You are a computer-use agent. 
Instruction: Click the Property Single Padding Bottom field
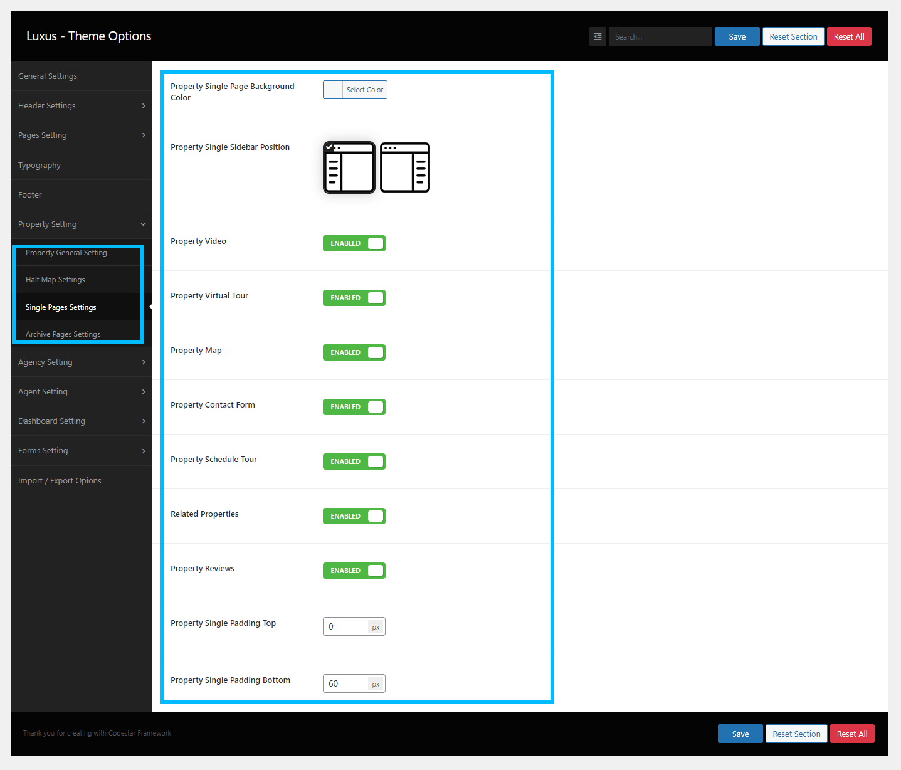[x=345, y=683]
